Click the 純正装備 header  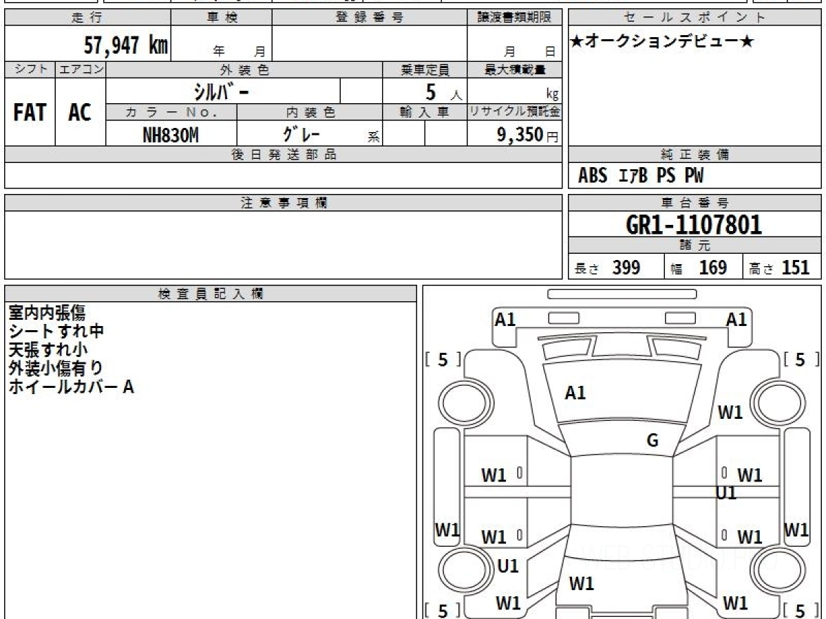pos(695,155)
